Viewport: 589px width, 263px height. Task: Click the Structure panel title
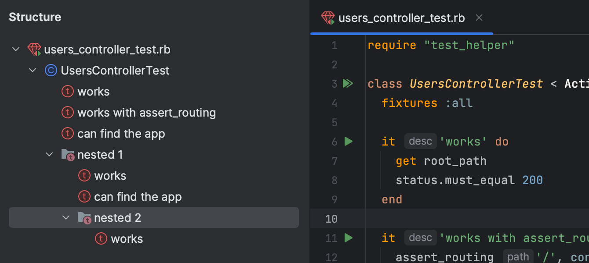click(35, 17)
